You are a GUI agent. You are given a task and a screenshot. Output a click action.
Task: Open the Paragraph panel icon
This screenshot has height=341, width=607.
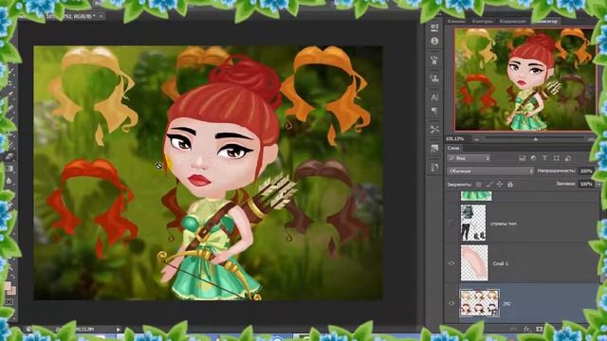pyautogui.click(x=434, y=111)
